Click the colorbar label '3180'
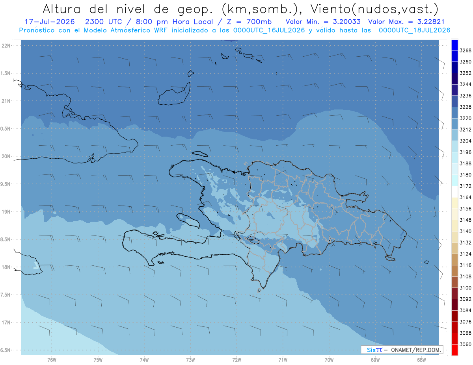The height and width of the screenshot is (365, 473). click(x=466, y=175)
